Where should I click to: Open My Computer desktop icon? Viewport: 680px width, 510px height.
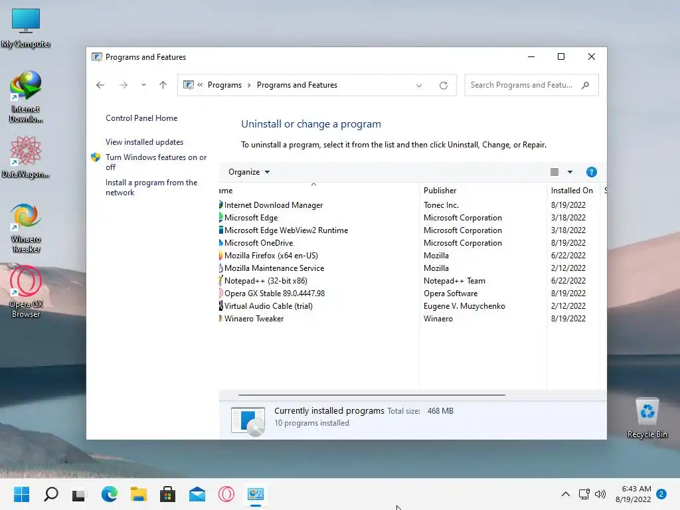click(26, 28)
